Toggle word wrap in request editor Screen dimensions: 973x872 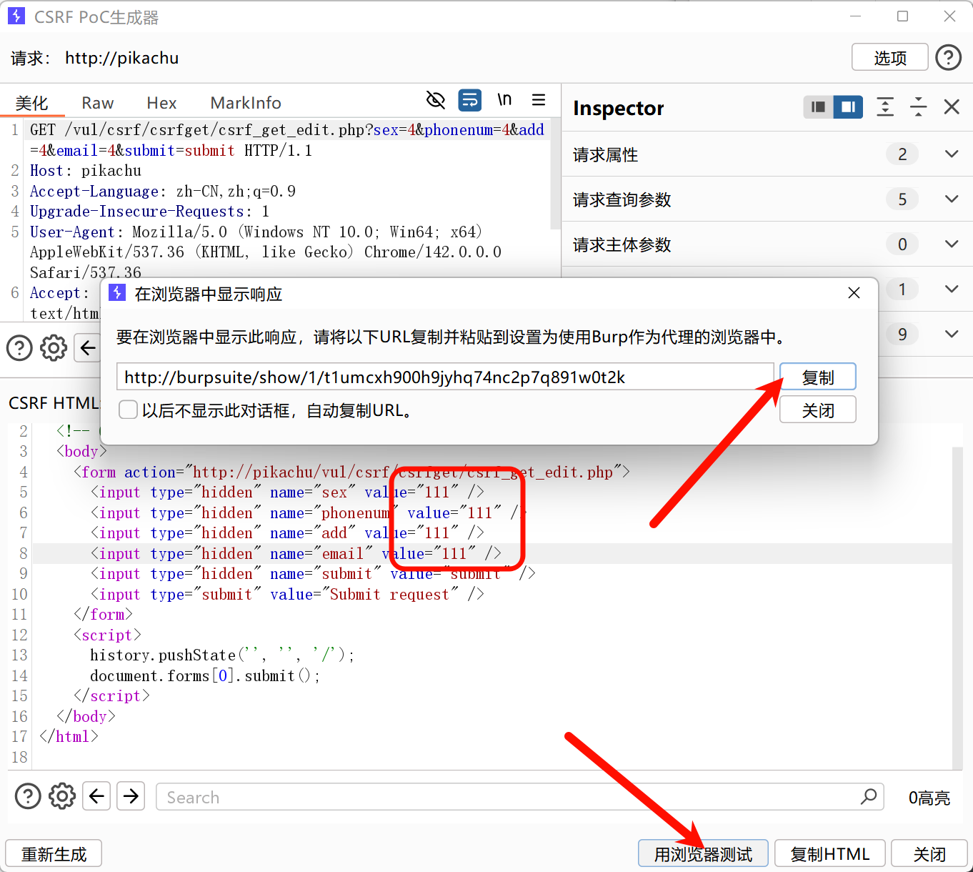469,100
